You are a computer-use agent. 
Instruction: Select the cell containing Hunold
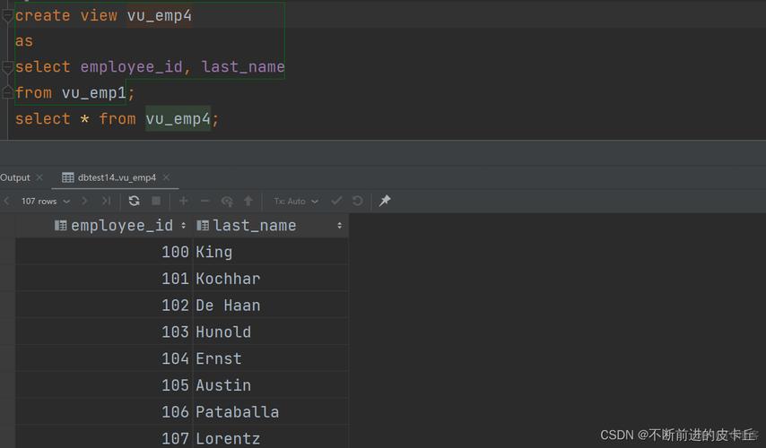tap(271, 332)
